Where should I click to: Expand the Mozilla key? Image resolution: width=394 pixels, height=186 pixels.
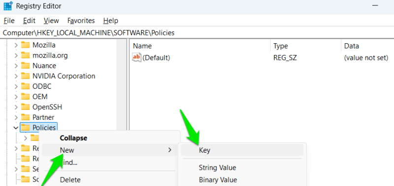tap(16, 45)
